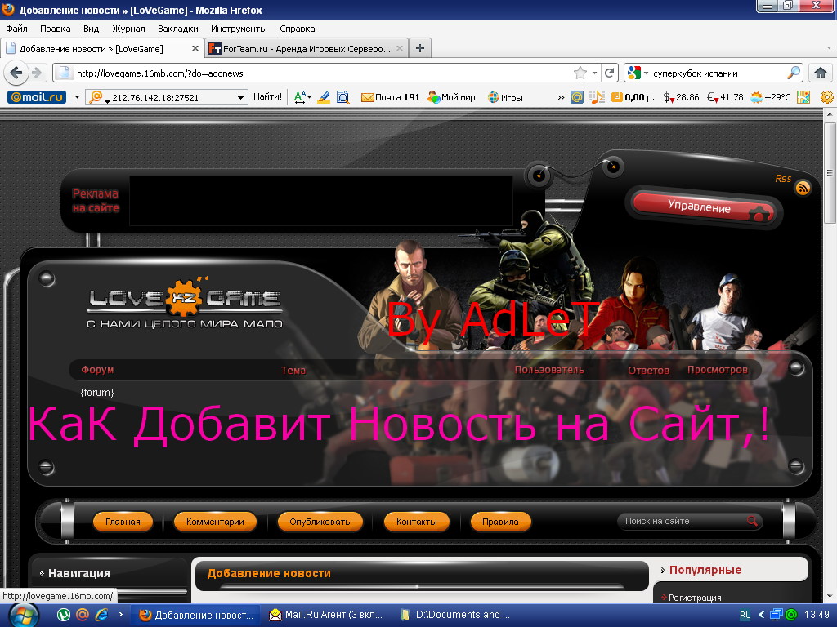Viewport: 837px width, 627px height.
Task: Click the orange RSS feed icon
Action: tap(803, 188)
